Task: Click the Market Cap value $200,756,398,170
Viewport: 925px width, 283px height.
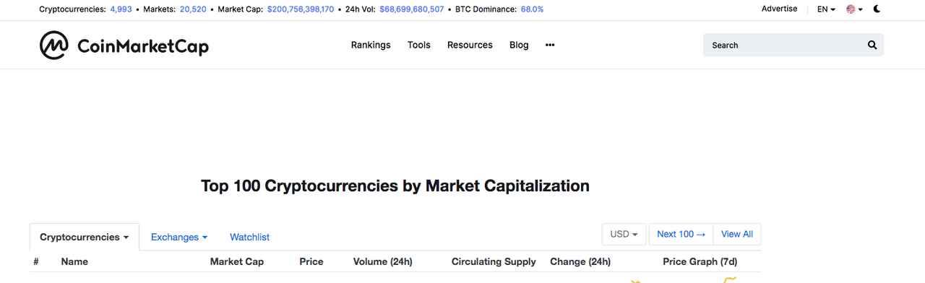Action: click(301, 9)
